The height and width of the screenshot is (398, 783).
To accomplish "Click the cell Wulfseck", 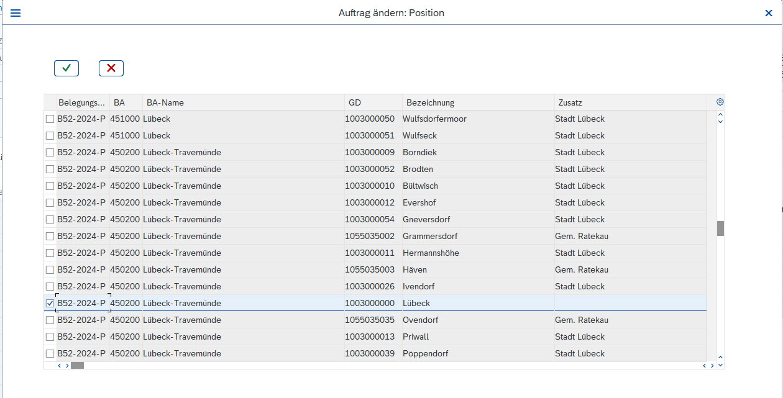I will 478,136.
